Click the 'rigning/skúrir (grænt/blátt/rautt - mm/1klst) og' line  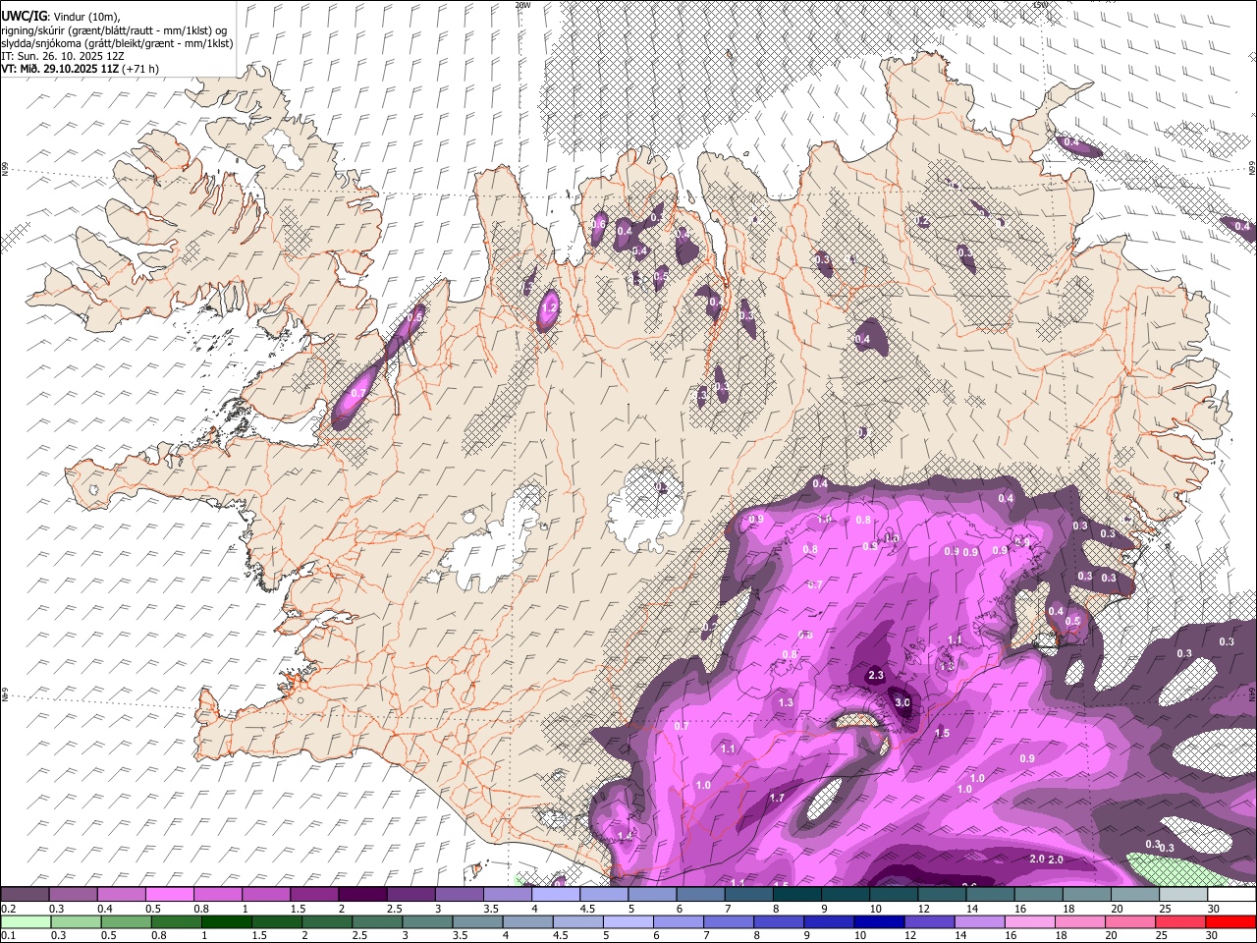(114, 30)
